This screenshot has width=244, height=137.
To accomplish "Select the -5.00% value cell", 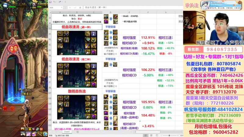I will pos(148,75).
